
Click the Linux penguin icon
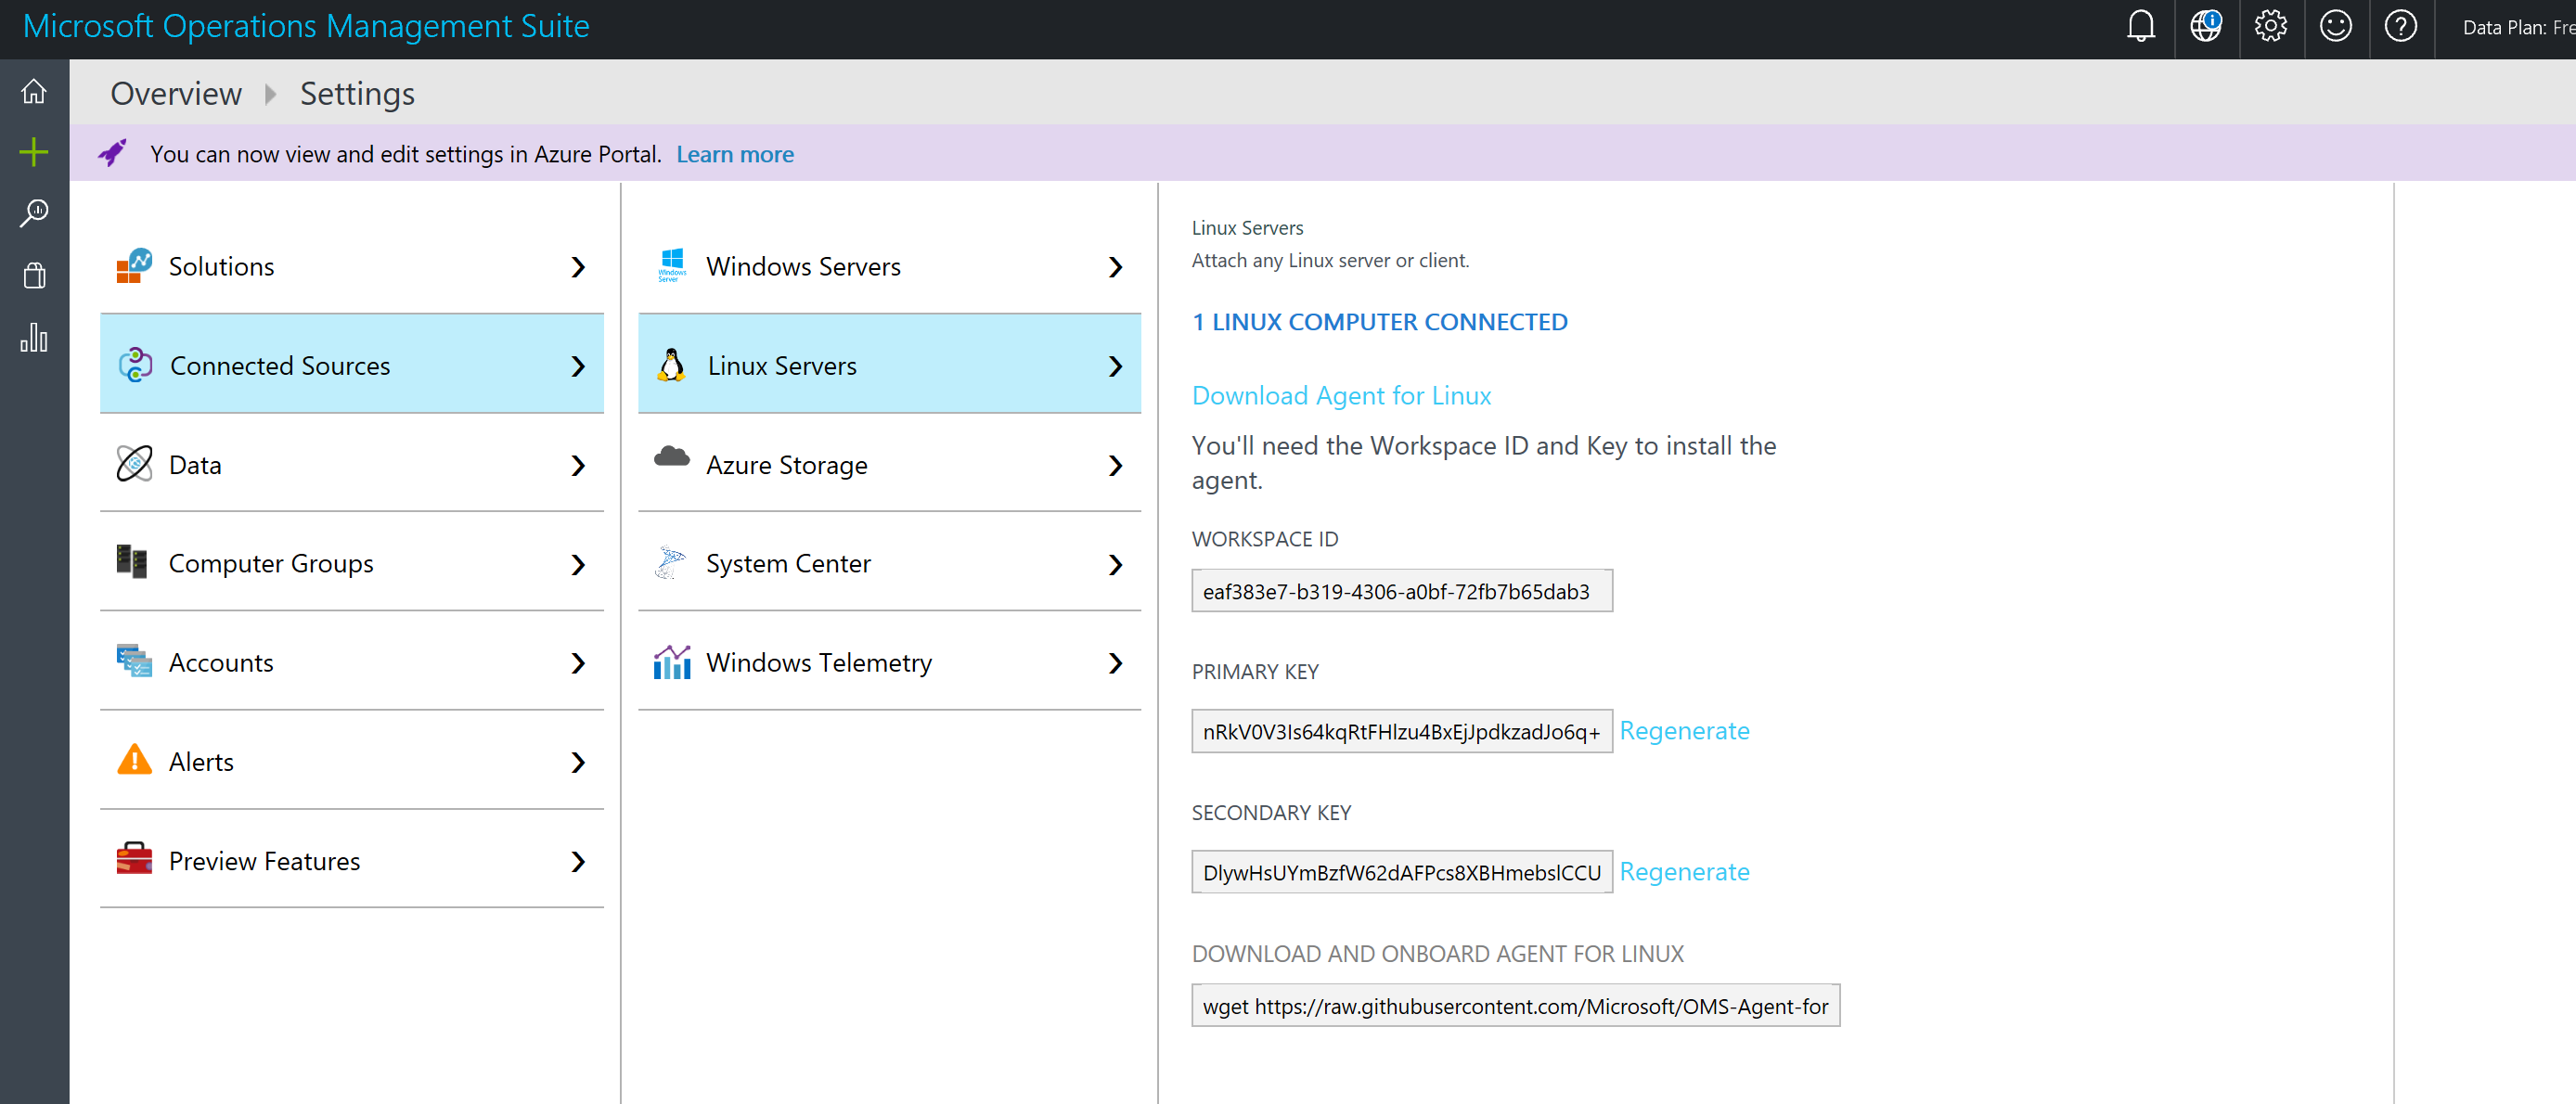coord(672,365)
